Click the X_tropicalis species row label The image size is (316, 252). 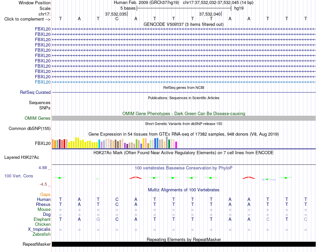(39, 229)
